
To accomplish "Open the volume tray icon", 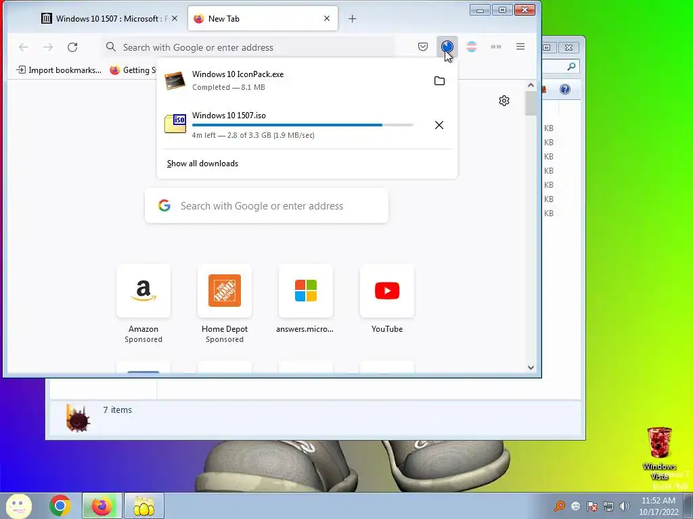I will (624, 506).
